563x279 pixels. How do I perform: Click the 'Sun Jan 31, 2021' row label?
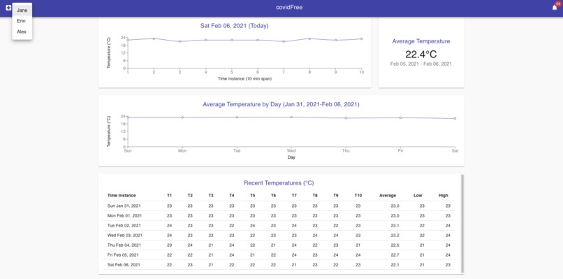(x=124, y=206)
